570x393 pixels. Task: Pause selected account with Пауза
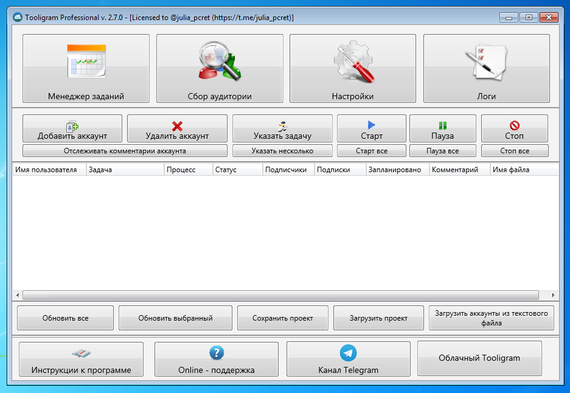pyautogui.click(x=442, y=128)
